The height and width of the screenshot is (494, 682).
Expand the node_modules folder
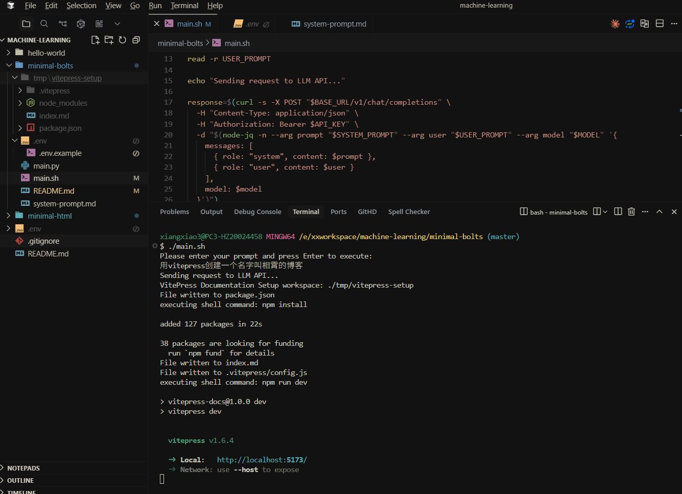pyautogui.click(x=20, y=103)
